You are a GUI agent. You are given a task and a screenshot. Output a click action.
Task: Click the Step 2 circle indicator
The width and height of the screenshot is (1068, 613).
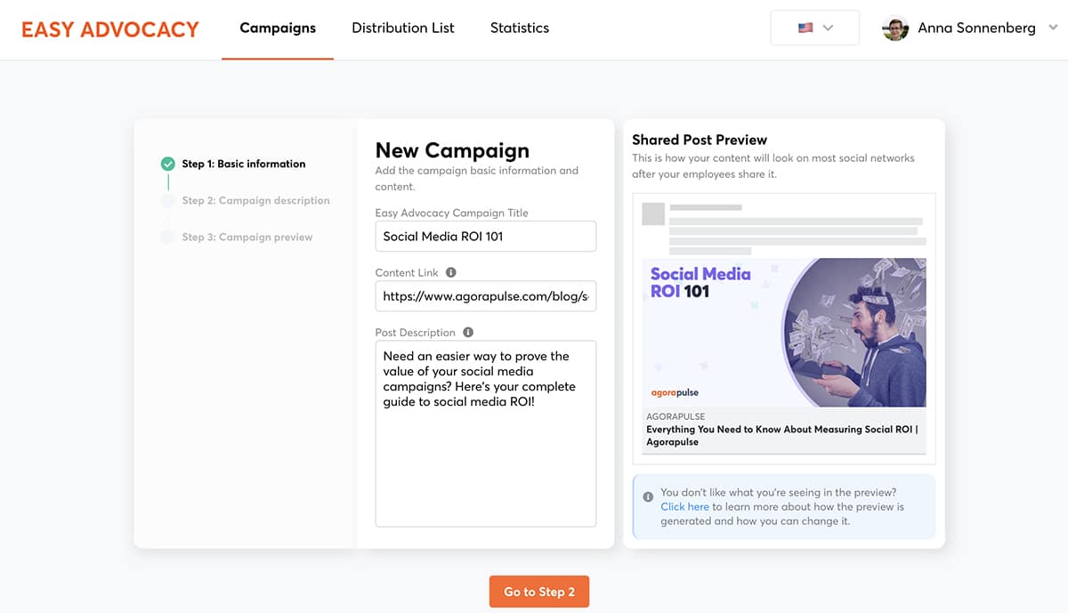(167, 200)
